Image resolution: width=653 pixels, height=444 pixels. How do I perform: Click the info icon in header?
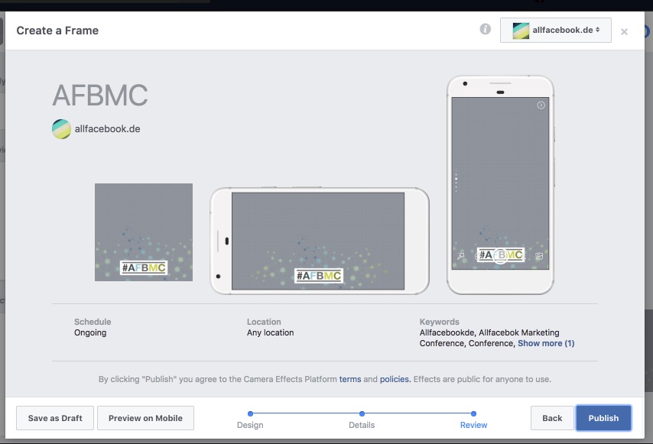click(486, 29)
